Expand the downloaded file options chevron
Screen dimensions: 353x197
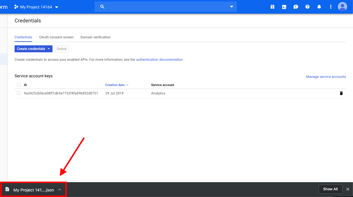(x=60, y=190)
